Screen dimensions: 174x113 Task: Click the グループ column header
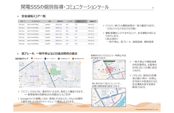pyautogui.click(x=22, y=21)
